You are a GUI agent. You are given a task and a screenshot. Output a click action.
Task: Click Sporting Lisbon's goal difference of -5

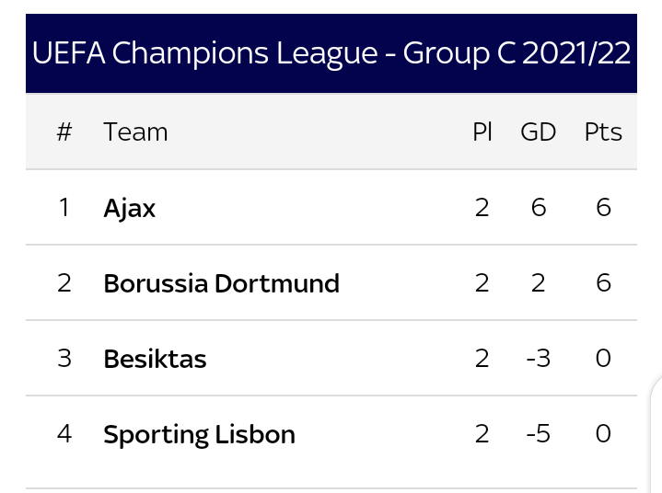point(539,433)
